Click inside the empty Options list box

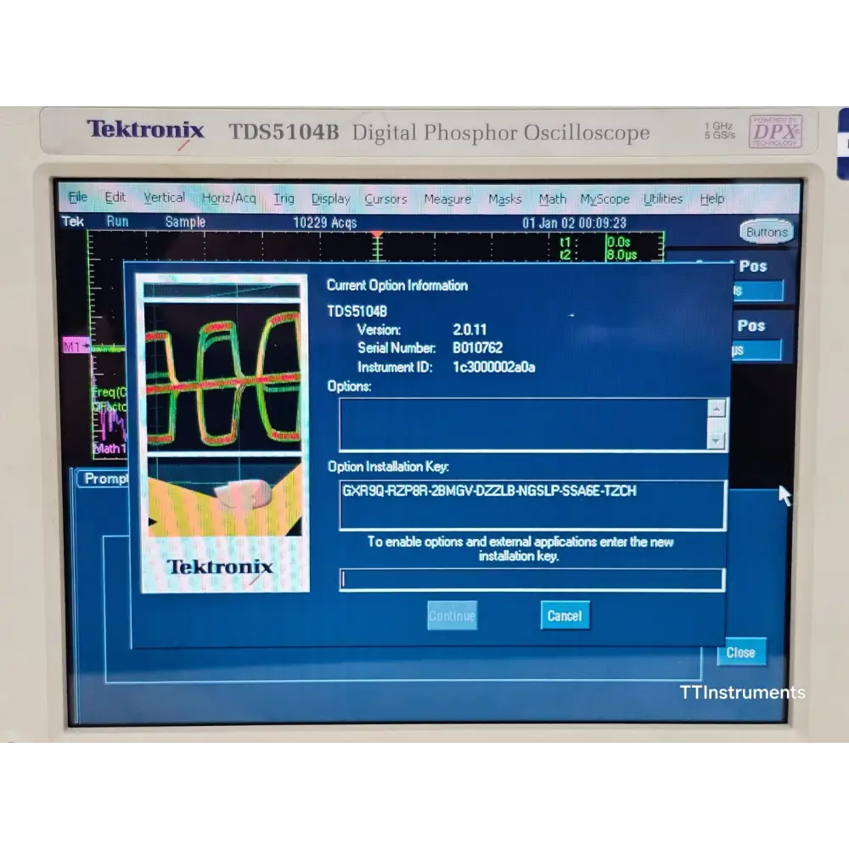click(x=523, y=424)
